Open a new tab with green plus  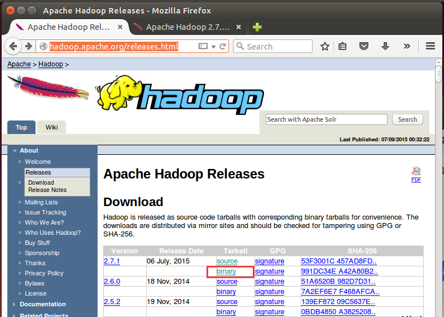coord(257,27)
